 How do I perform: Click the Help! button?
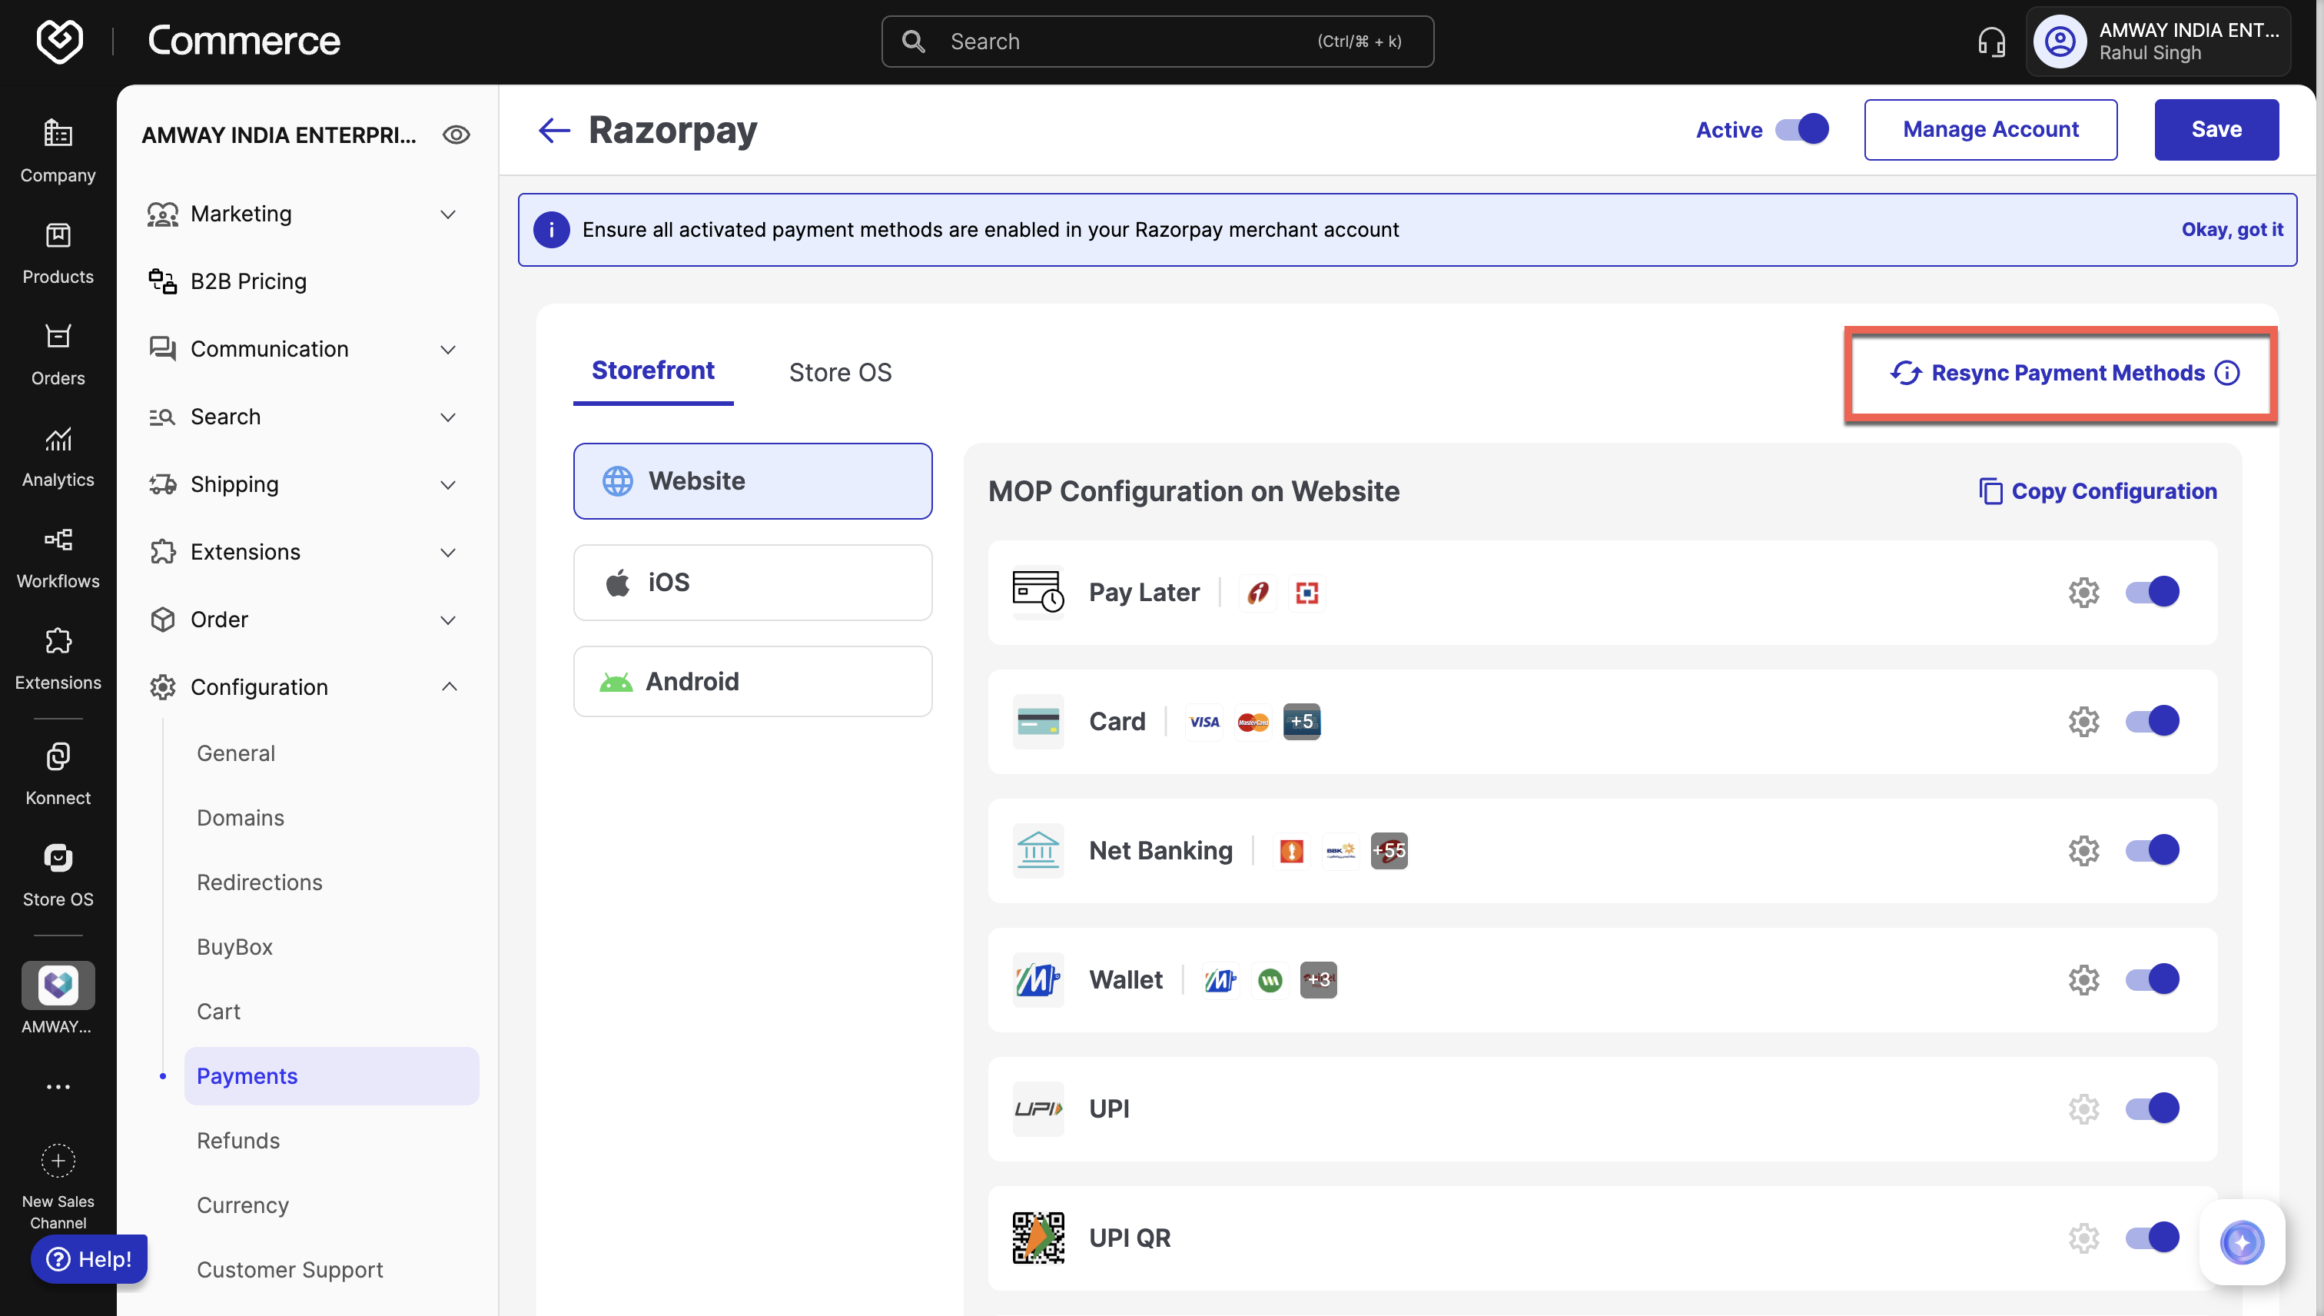click(x=88, y=1258)
